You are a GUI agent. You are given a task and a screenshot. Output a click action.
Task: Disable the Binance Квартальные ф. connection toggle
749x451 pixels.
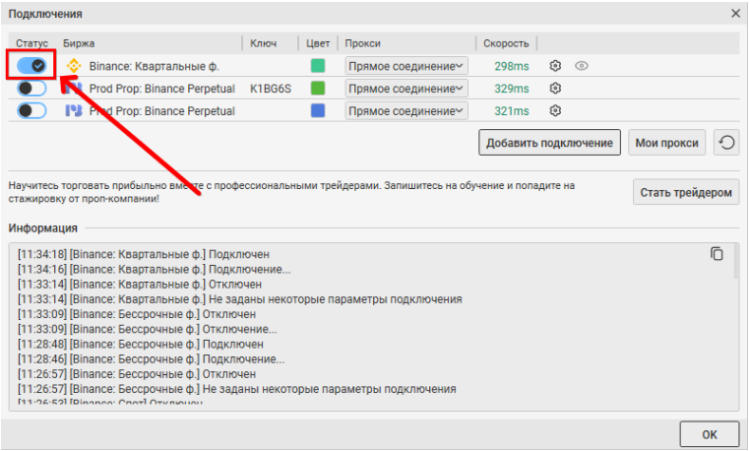pyautogui.click(x=32, y=66)
